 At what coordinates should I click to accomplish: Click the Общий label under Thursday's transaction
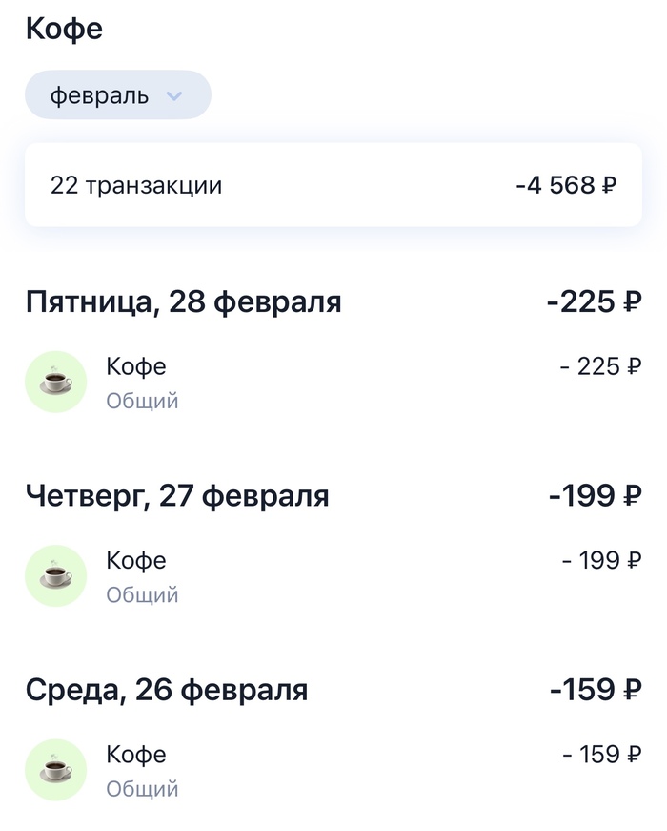[142, 595]
